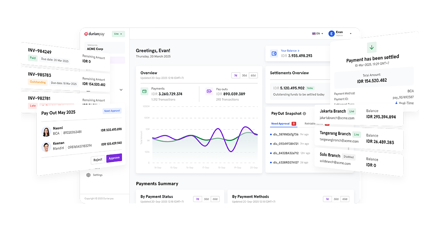
Task: Select 30d range in Overview
Action: click(x=244, y=75)
